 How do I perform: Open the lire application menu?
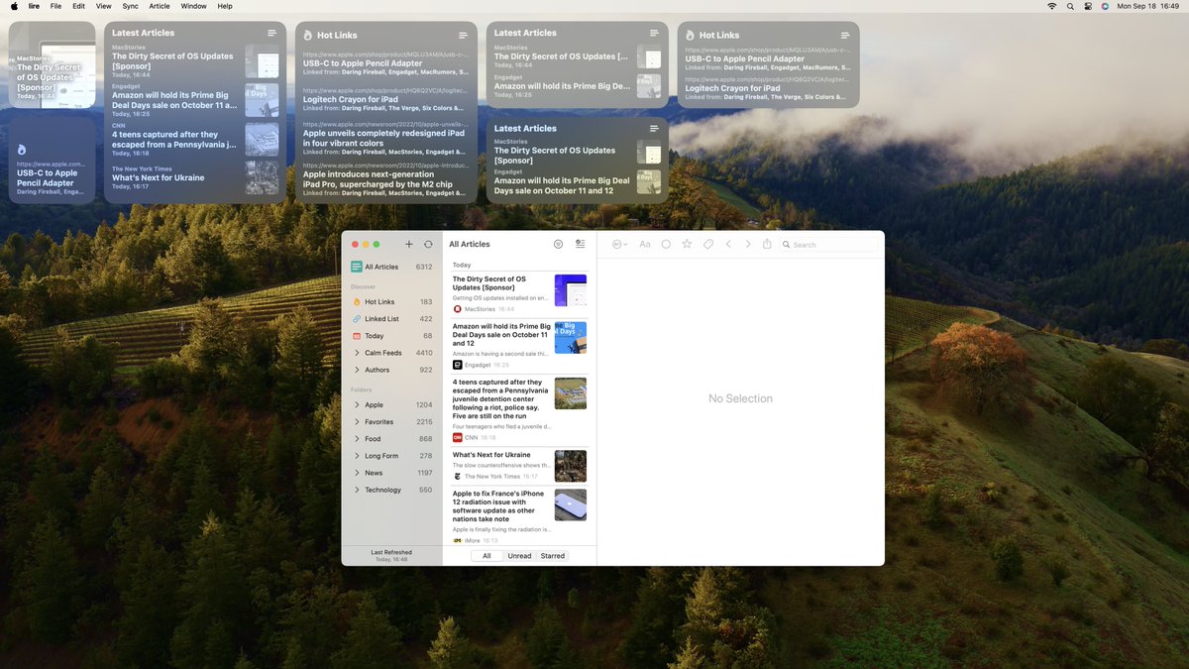(x=34, y=6)
